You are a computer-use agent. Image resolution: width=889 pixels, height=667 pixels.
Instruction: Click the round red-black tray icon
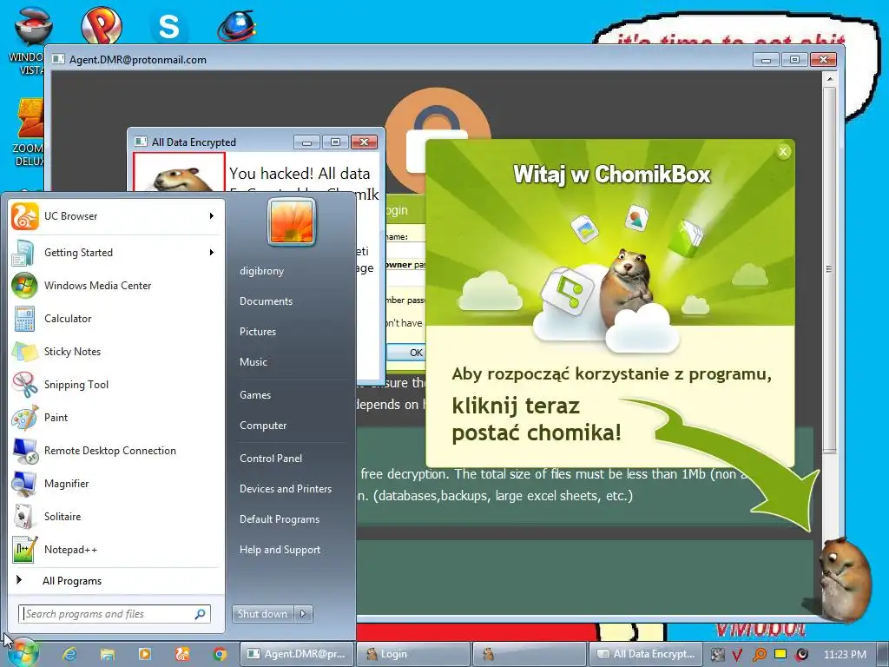click(801, 655)
